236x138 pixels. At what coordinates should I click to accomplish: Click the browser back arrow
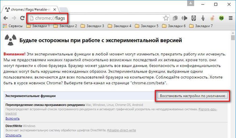(x=6, y=18)
